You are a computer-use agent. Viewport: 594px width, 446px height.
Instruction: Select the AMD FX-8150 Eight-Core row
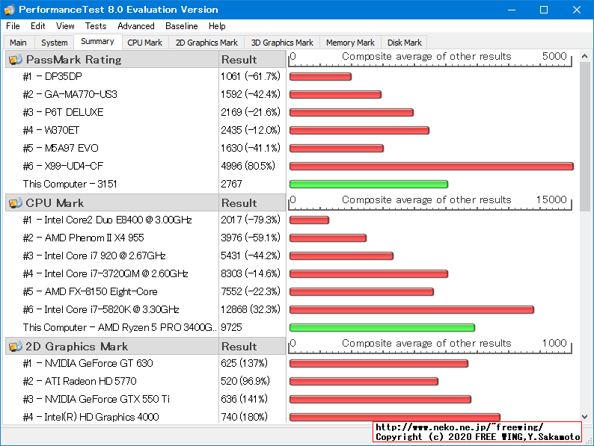point(112,291)
